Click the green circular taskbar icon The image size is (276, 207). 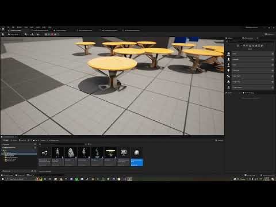pyautogui.click(x=76, y=179)
